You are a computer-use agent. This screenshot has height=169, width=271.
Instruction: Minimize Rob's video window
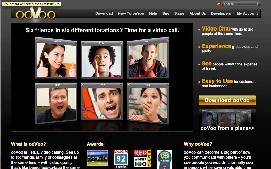[x=121, y=43]
